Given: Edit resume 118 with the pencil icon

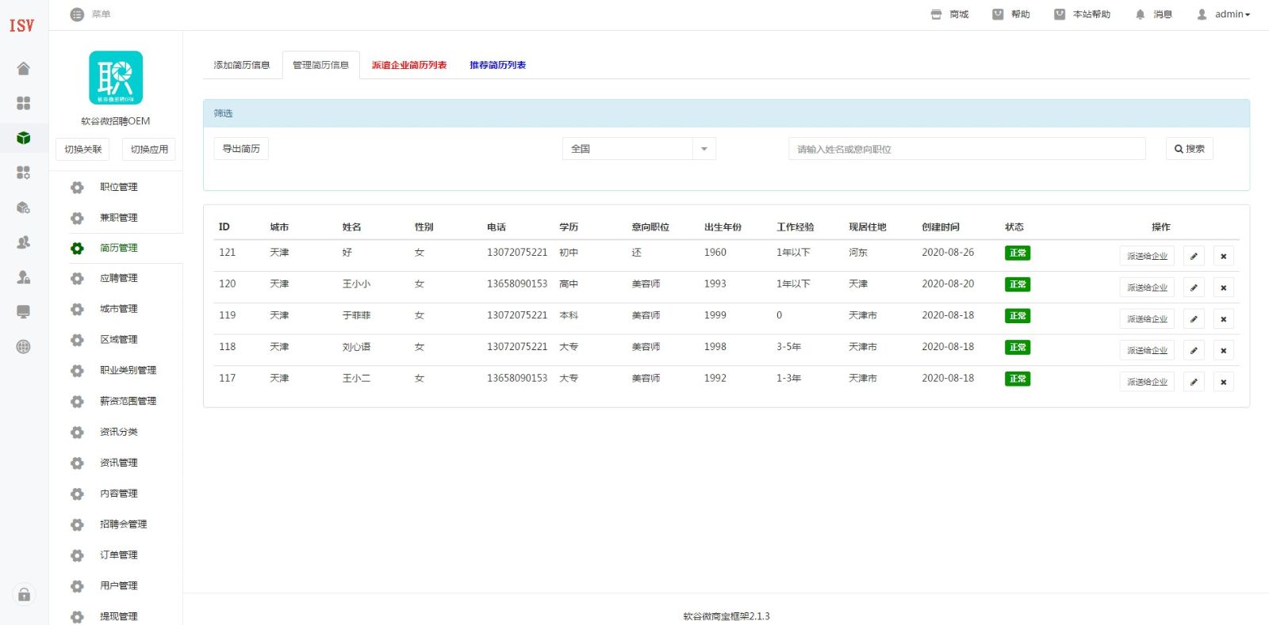Looking at the screenshot, I should [x=1194, y=350].
